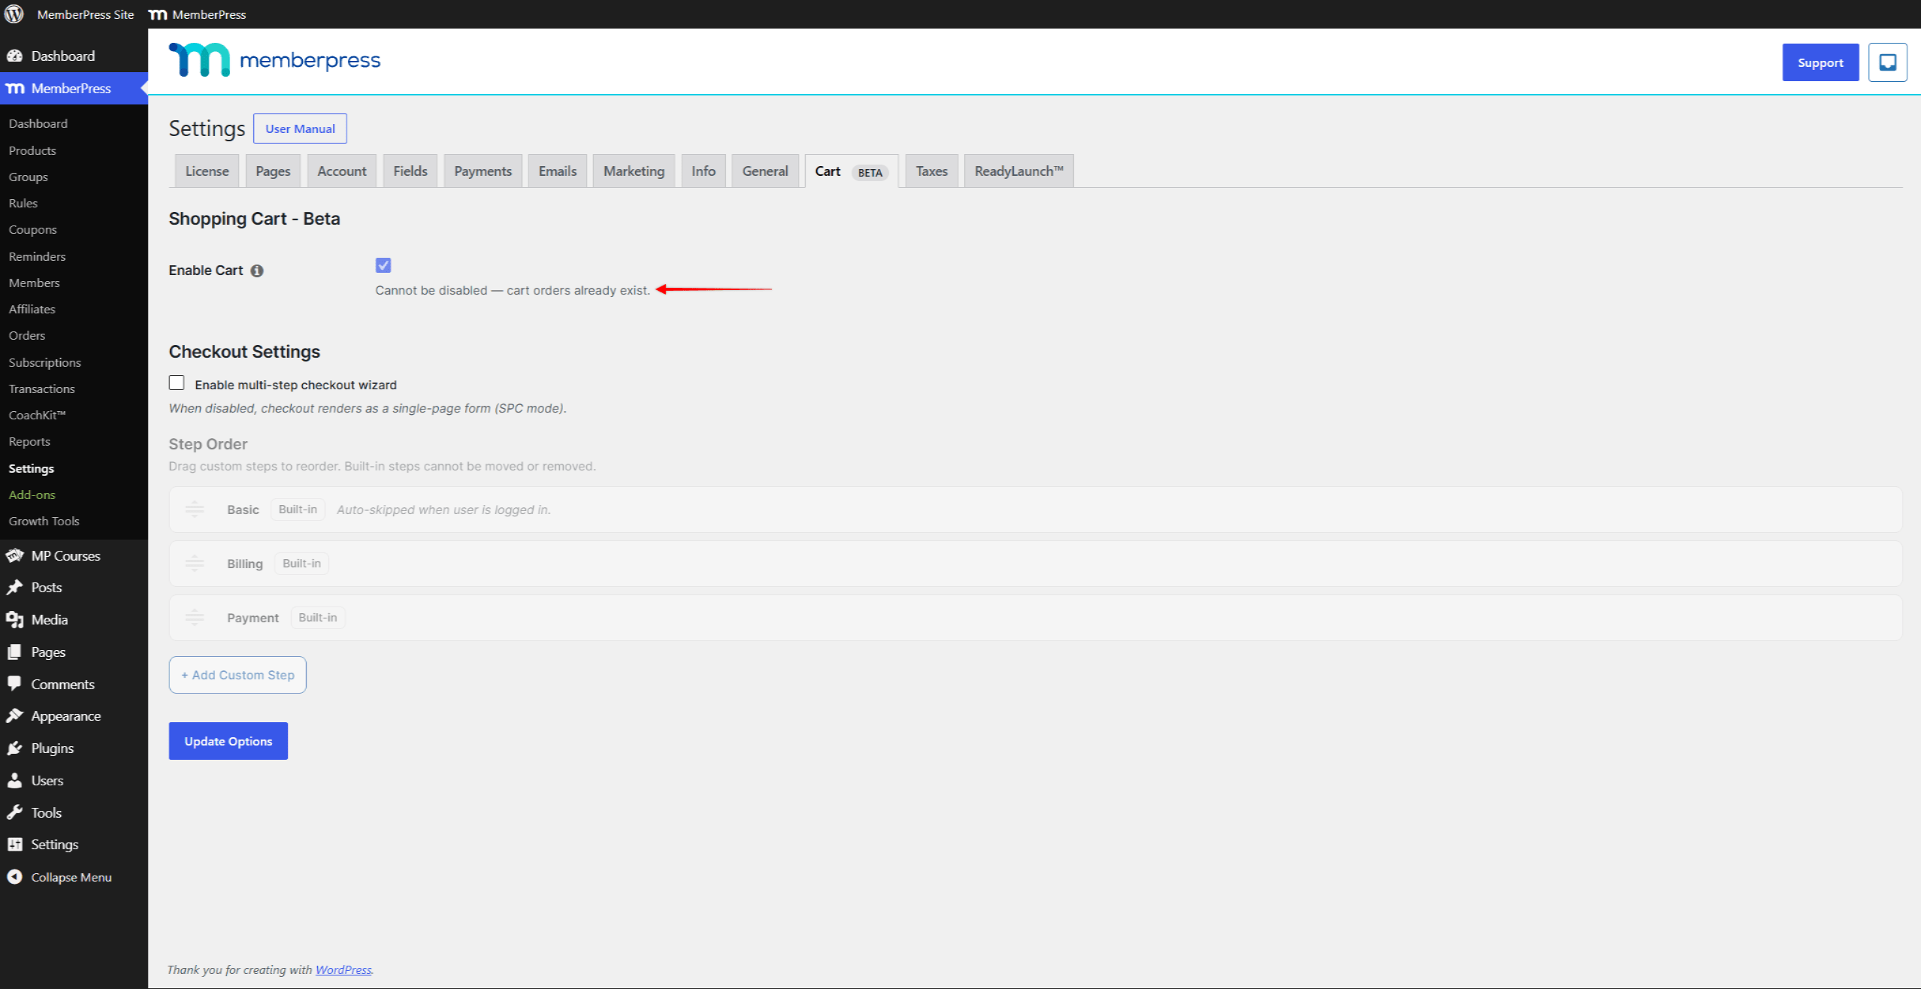
Task: Toggle the Enable Cart checkbox
Action: [x=383, y=265]
